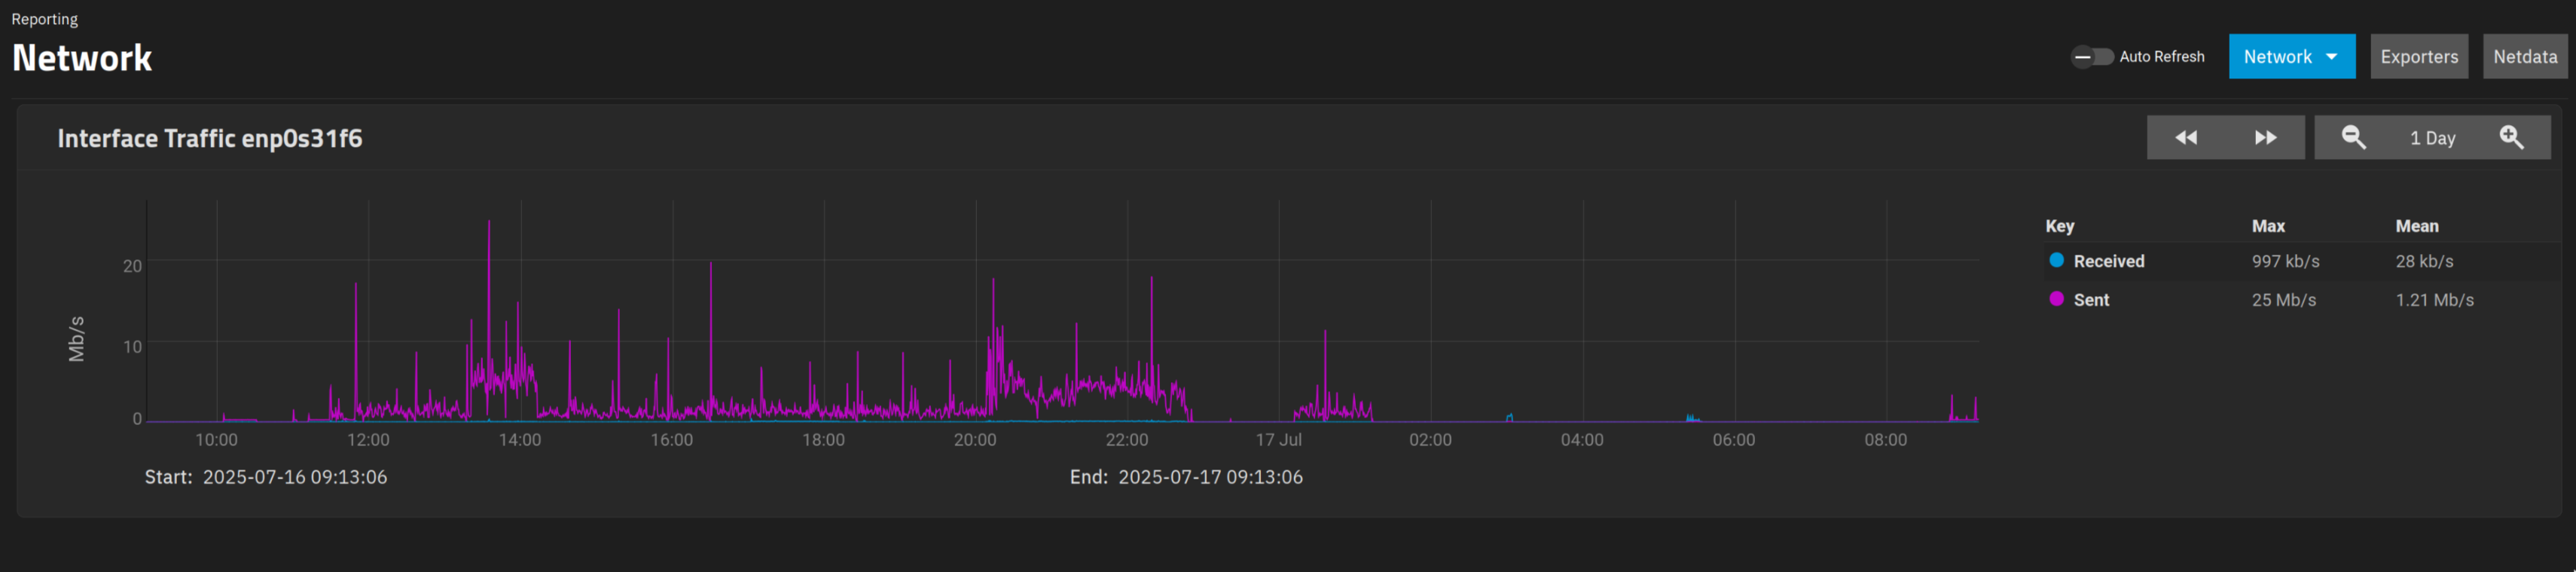Zoom in the chart timeframe
This screenshot has height=572, width=2576.
pos(2511,138)
